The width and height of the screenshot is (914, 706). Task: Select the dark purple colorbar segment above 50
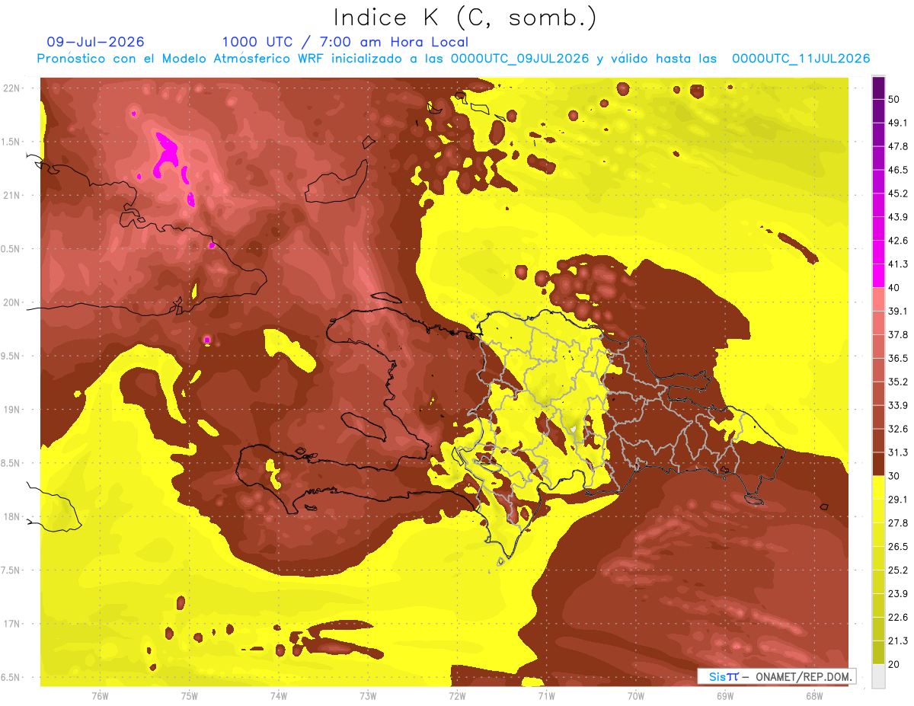pos(878,88)
